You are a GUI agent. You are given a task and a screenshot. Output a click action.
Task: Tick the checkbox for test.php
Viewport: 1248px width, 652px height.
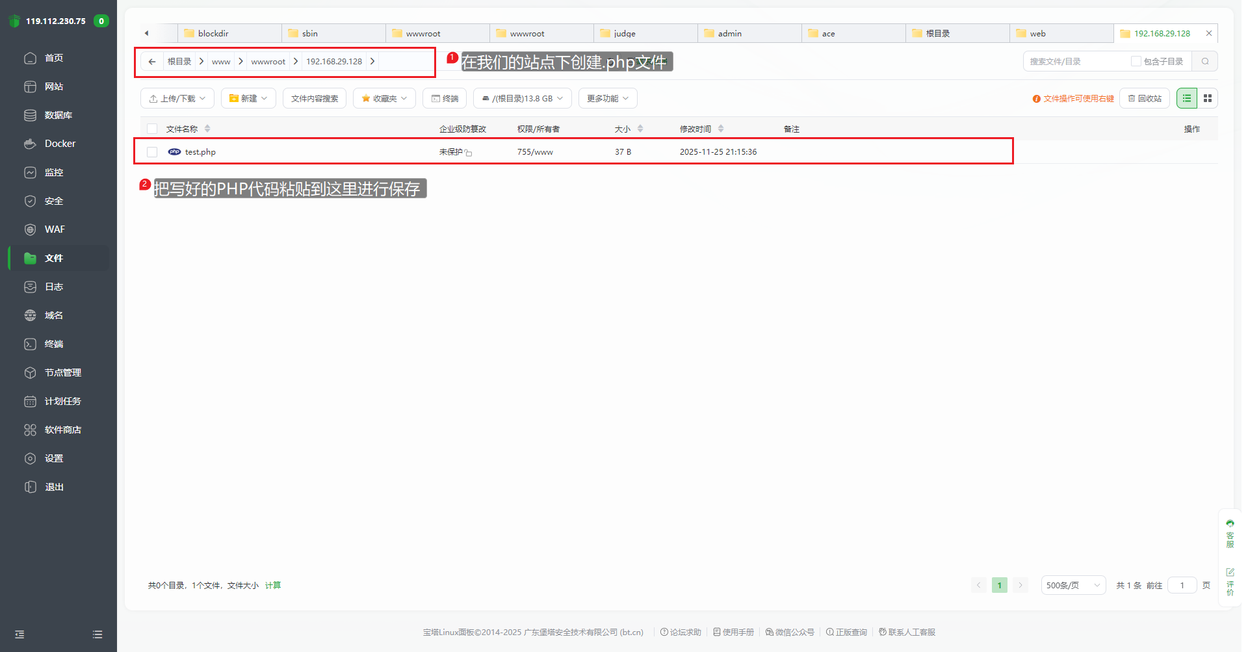coord(152,152)
